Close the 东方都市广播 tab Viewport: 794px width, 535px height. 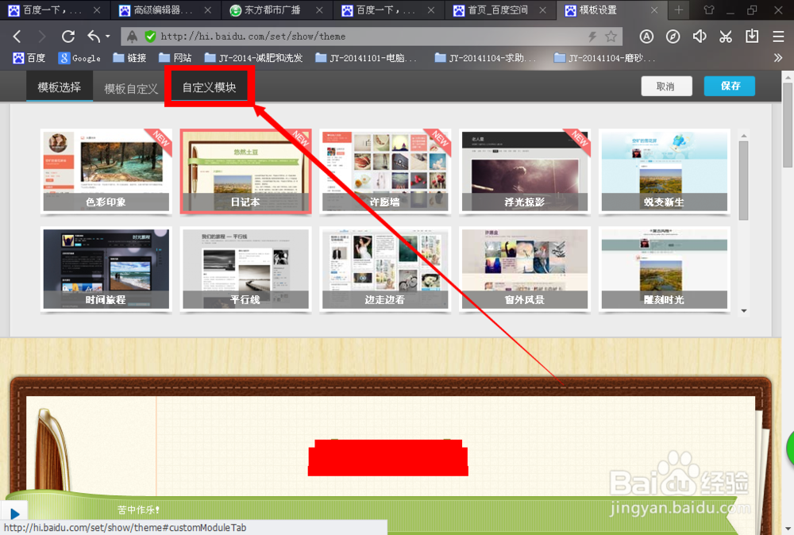[319, 10]
